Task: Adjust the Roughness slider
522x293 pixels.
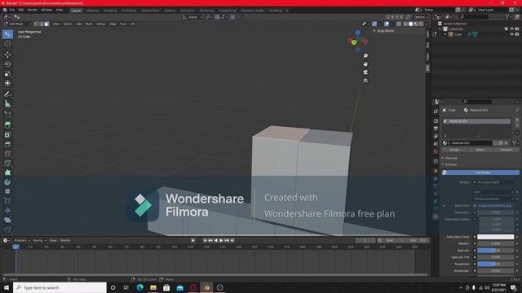Action: click(495, 264)
